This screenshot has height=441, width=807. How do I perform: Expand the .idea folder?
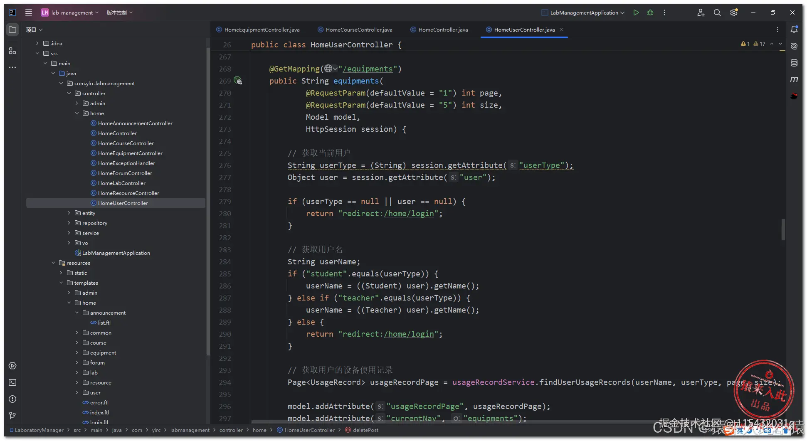(x=37, y=43)
